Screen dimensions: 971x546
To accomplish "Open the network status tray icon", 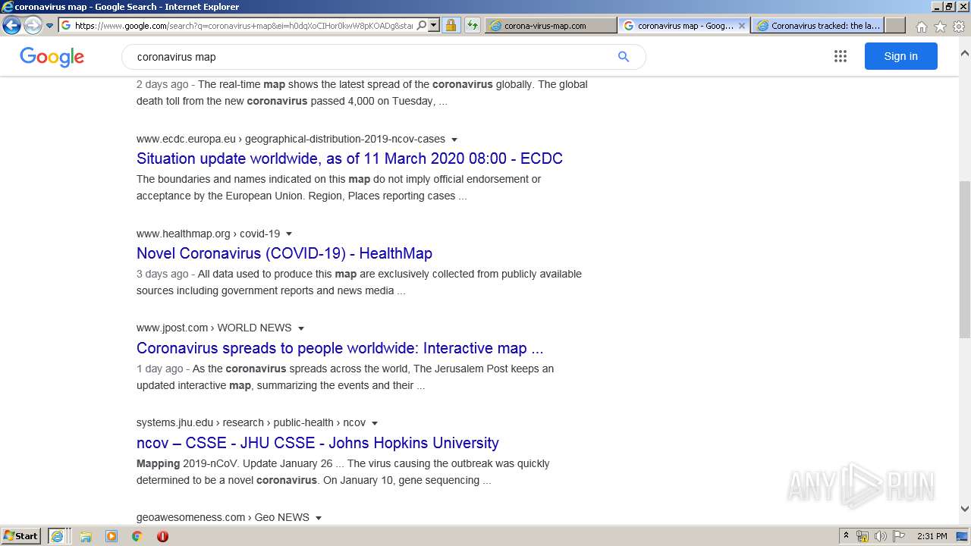I will tap(863, 536).
